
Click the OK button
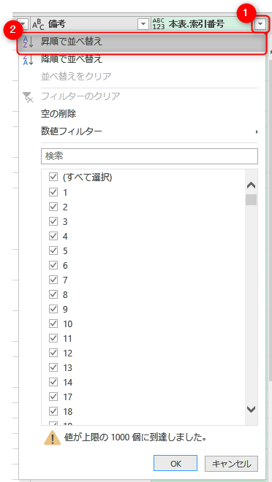point(175,464)
